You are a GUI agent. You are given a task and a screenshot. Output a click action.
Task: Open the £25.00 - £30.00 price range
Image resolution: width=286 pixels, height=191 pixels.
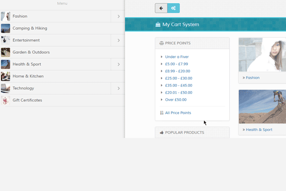(179, 78)
